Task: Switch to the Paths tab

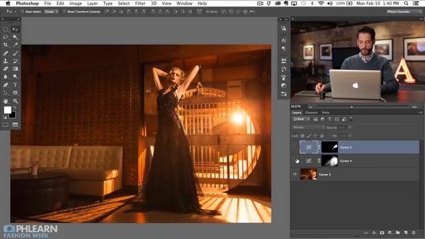Action: (325, 112)
